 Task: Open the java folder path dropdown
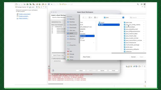click(123, 17)
